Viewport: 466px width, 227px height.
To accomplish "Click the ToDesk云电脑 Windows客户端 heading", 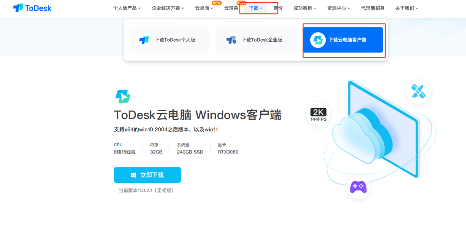I will 198,115.
